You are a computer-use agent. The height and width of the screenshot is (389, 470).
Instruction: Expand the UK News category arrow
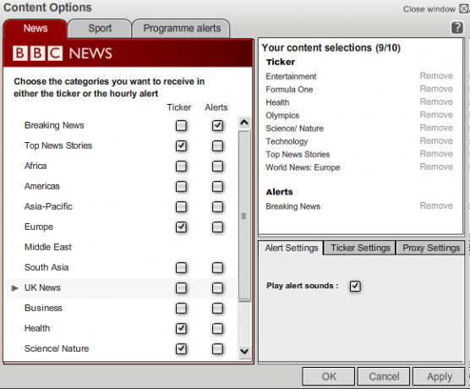pyautogui.click(x=14, y=288)
